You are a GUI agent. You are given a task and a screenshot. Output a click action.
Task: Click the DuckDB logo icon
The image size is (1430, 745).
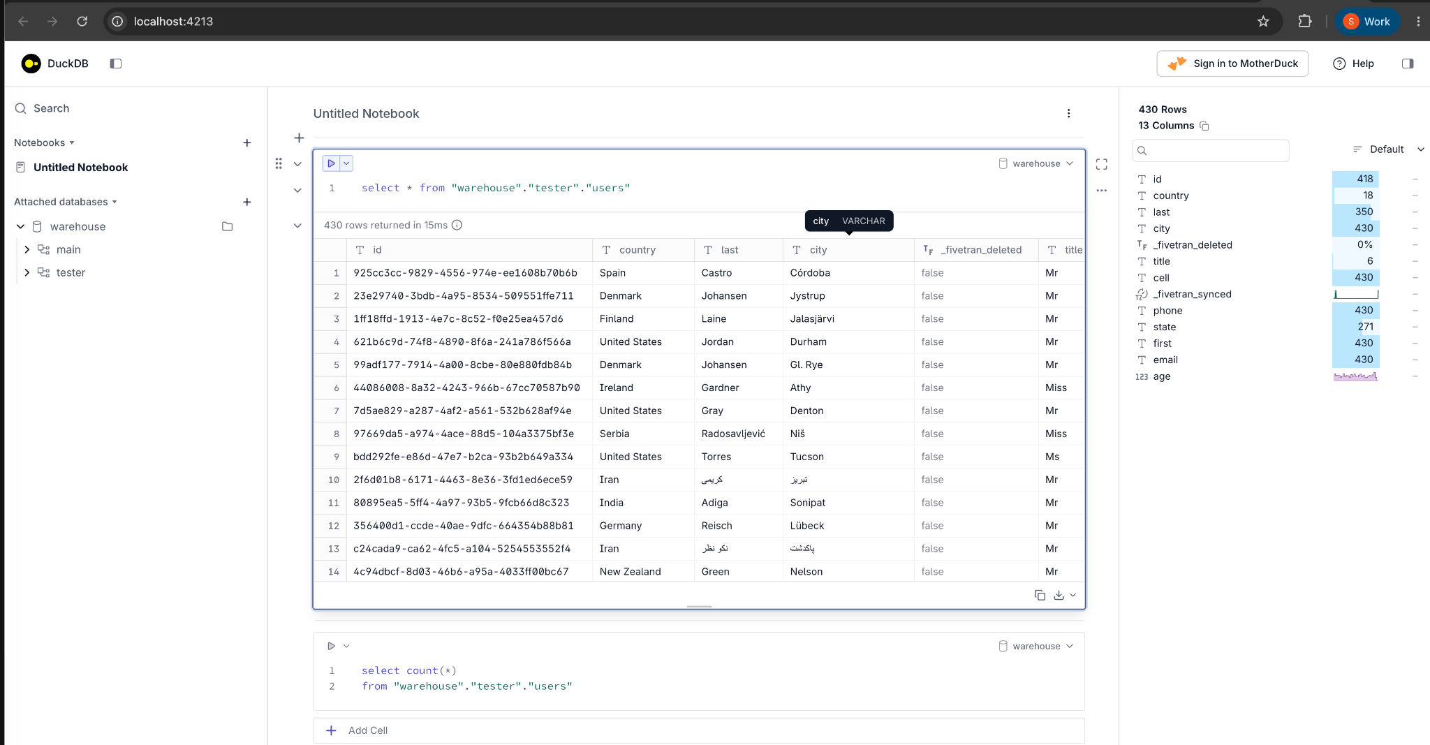(x=31, y=64)
